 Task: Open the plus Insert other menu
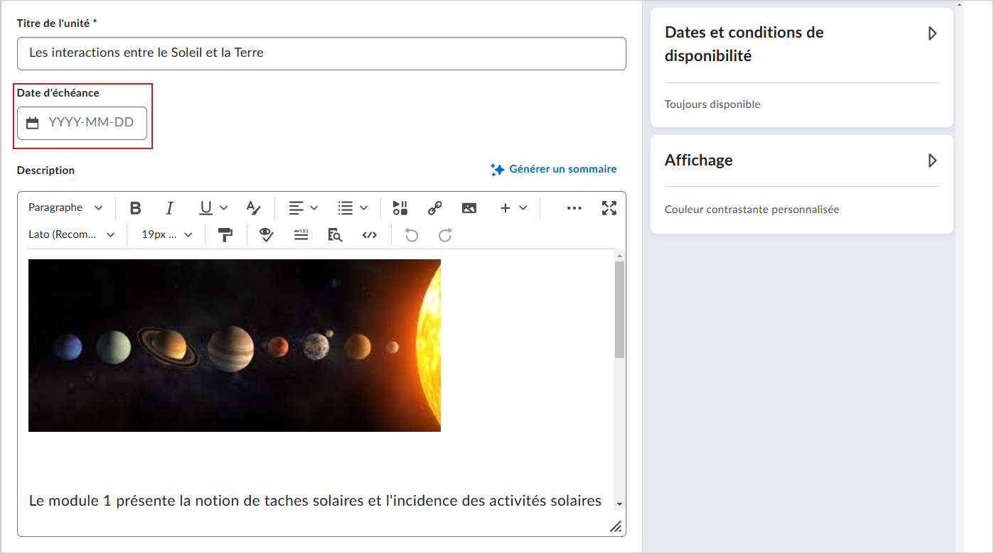(x=513, y=208)
